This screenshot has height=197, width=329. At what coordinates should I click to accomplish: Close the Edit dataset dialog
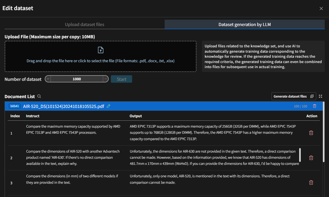[x=321, y=9]
